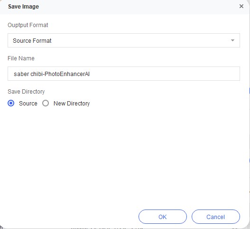Click the Save Directory label
The height and width of the screenshot is (229, 250).
tap(26, 92)
